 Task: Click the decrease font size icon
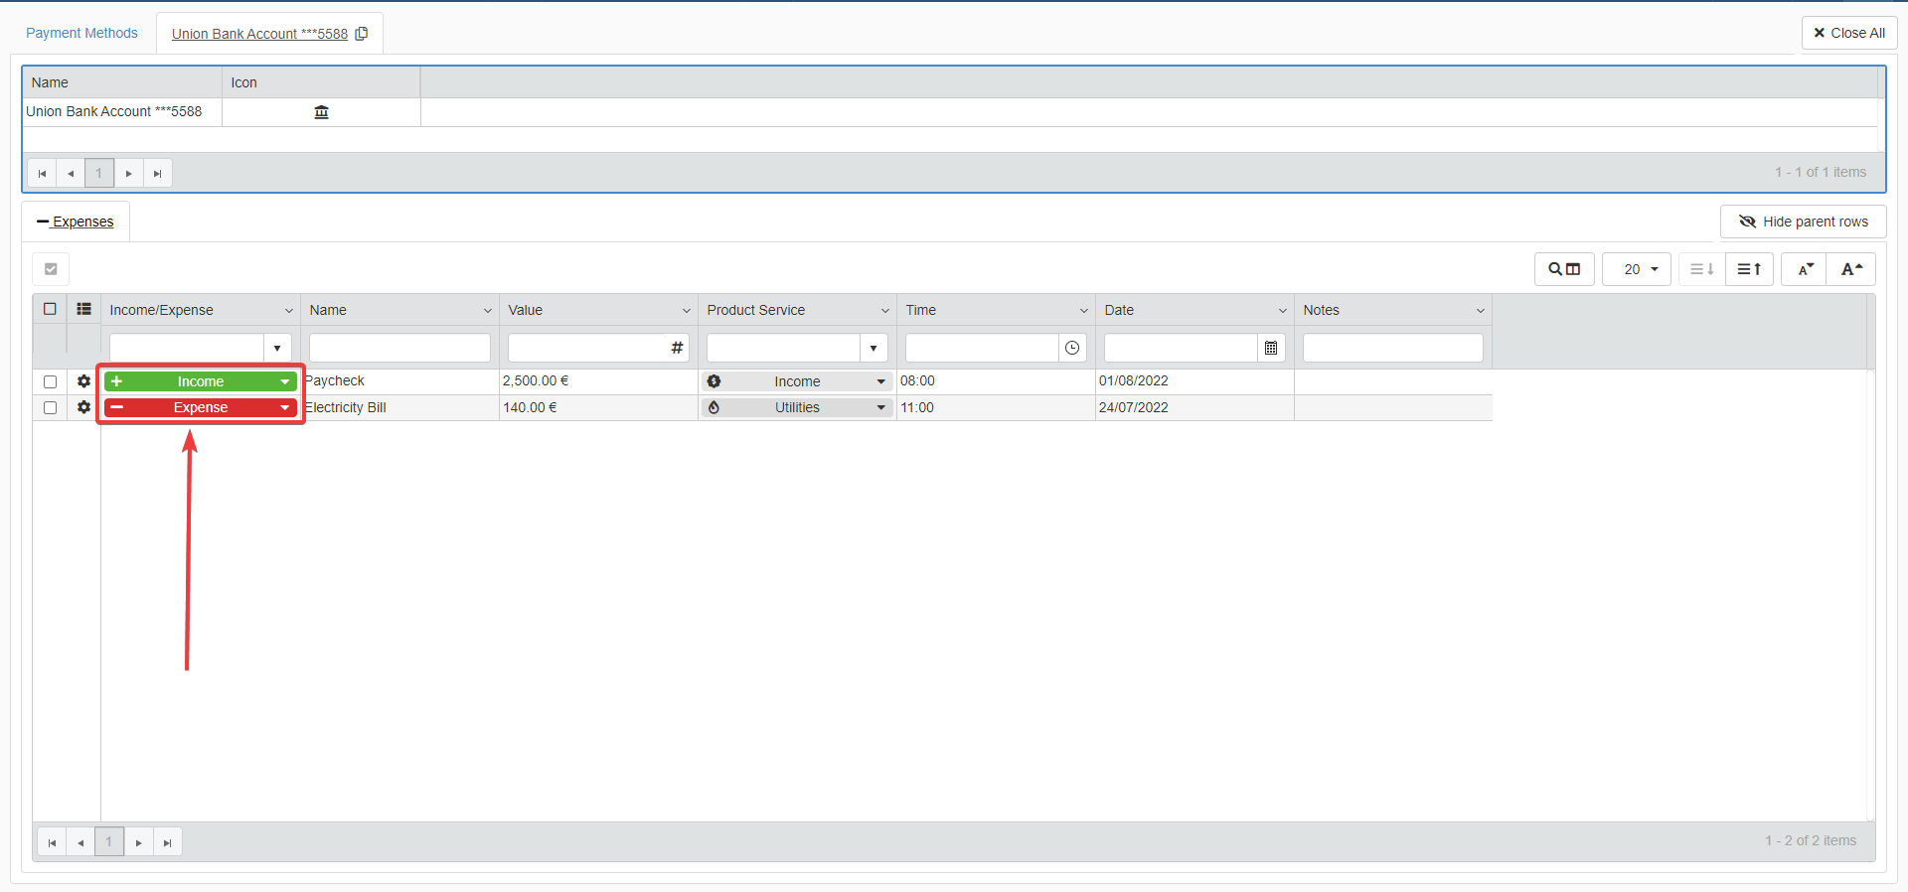coord(1805,269)
